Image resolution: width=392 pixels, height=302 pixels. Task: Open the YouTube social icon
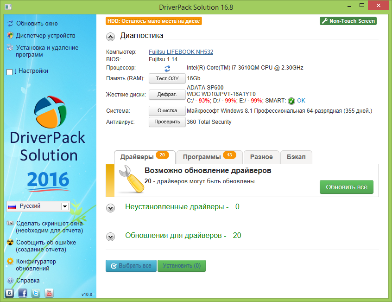click(x=49, y=293)
